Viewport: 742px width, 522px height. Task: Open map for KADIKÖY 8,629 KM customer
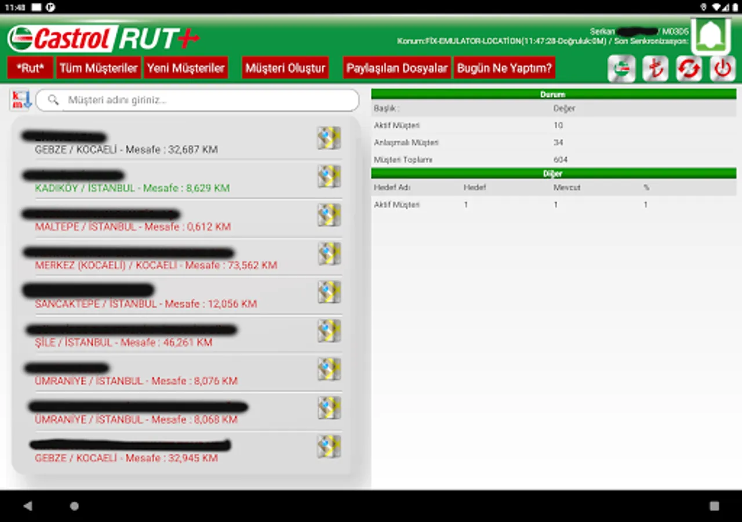[x=329, y=176]
